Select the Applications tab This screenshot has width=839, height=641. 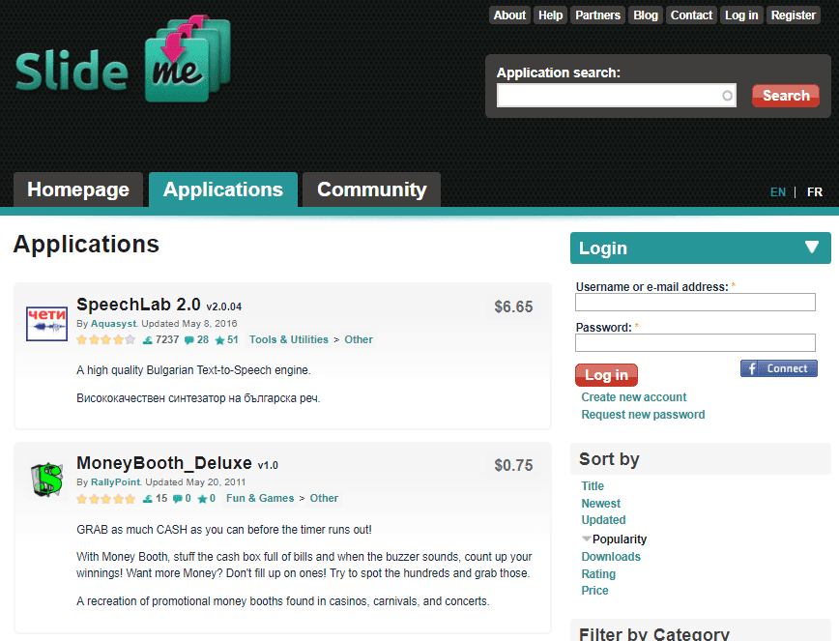pyautogui.click(x=223, y=189)
